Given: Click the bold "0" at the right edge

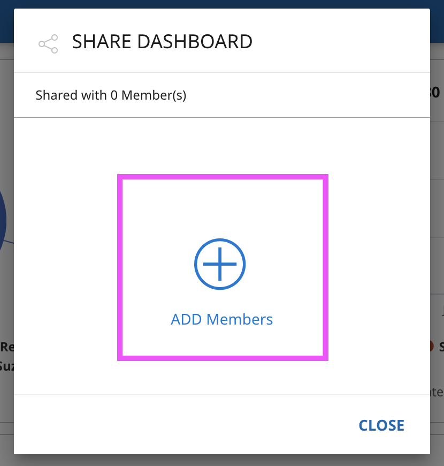Looking at the screenshot, I should point(436,92).
